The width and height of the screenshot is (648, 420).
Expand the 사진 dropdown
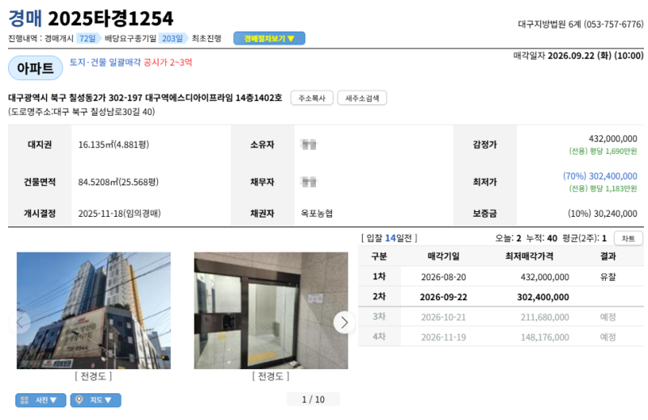(41, 401)
